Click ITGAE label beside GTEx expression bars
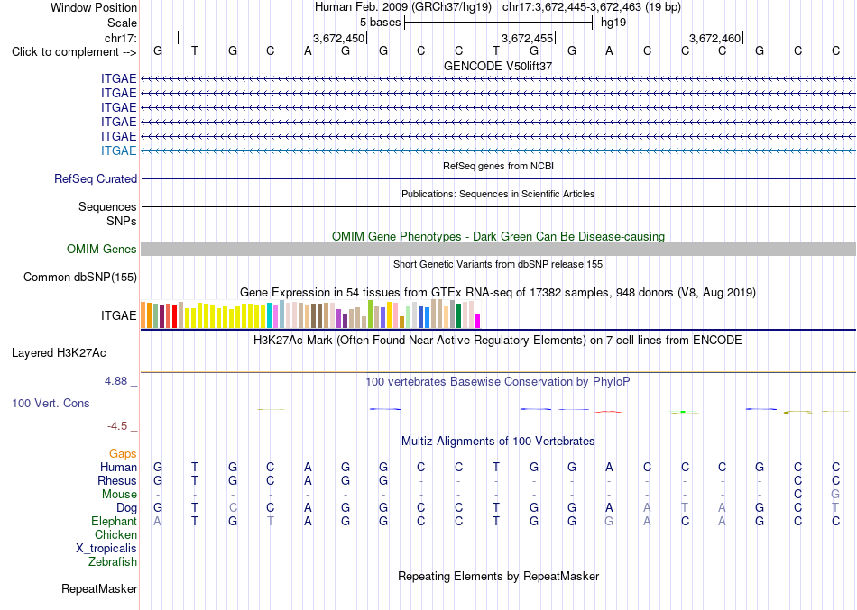857x610 pixels. pos(118,315)
